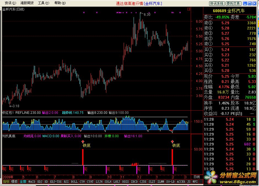Click the 总量 16.0万 value

coord(223,92)
